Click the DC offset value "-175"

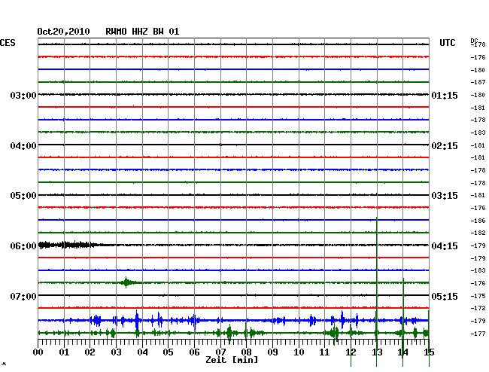[478, 296]
